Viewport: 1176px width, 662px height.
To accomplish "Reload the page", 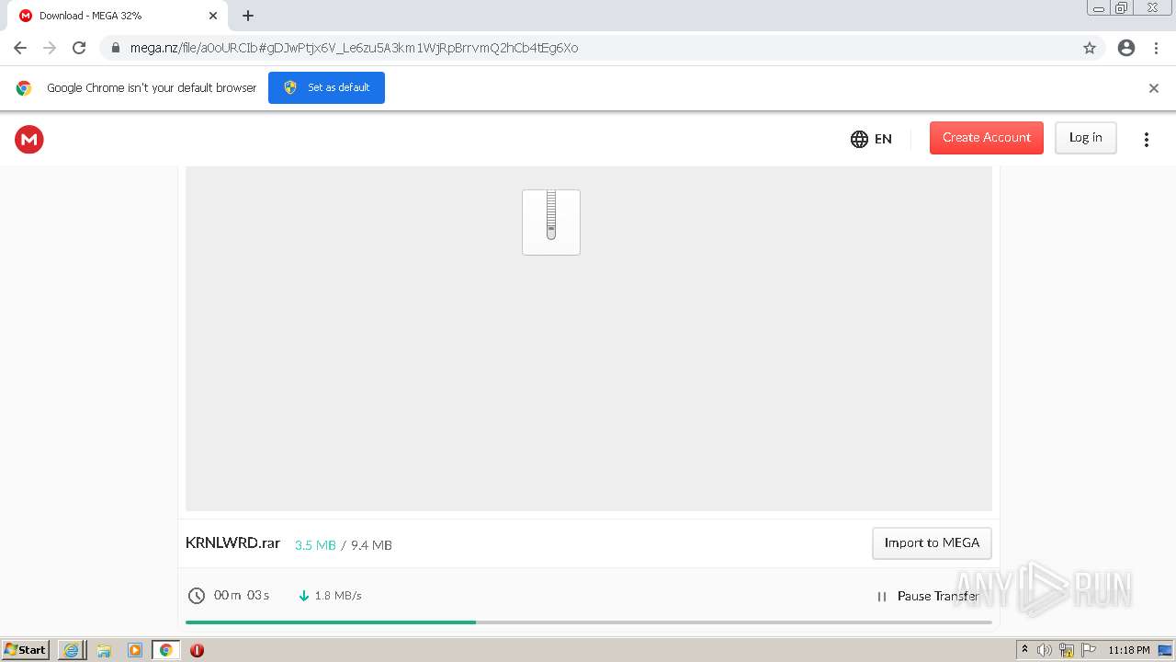I will click(79, 48).
